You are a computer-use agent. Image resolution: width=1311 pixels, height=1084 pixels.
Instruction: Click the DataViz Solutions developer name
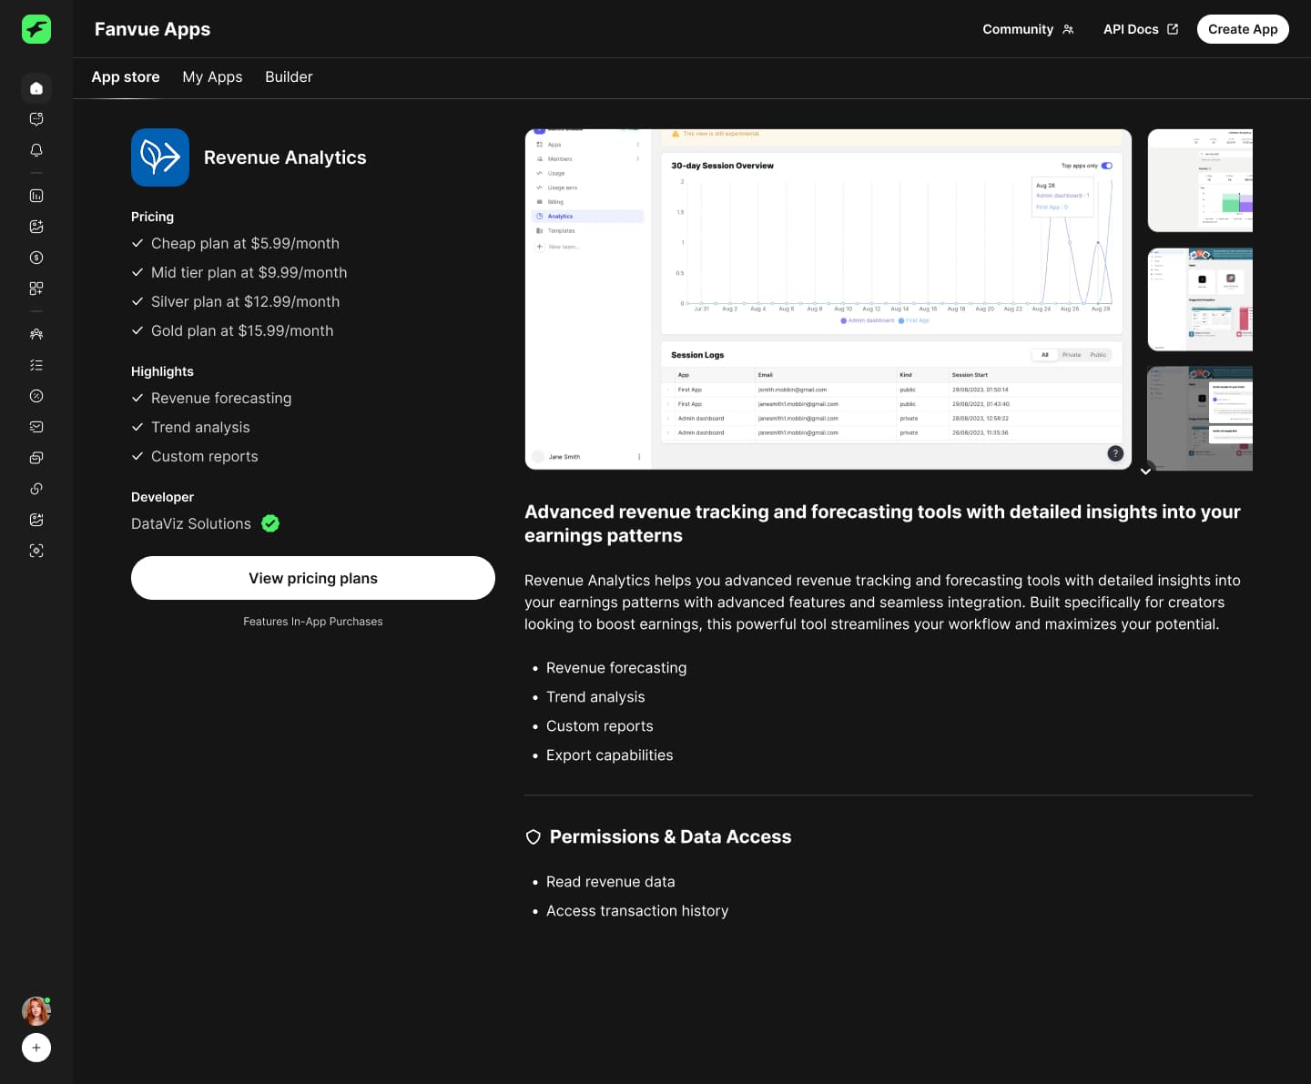click(x=191, y=523)
